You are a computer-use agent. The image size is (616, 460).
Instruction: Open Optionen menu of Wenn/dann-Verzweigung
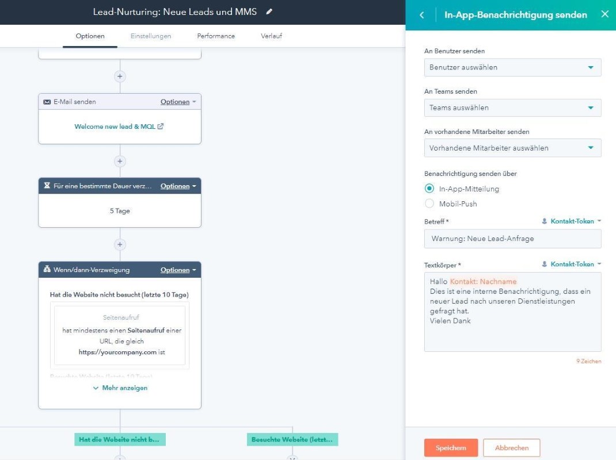click(178, 270)
